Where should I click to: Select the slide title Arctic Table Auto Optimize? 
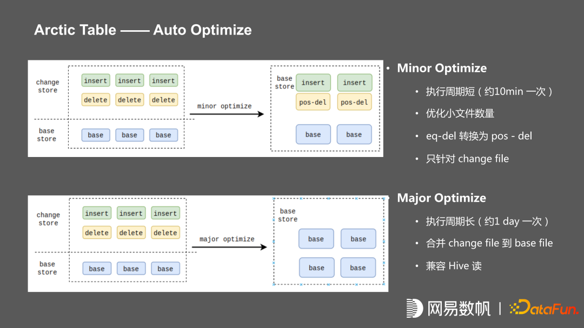pyautogui.click(x=143, y=30)
